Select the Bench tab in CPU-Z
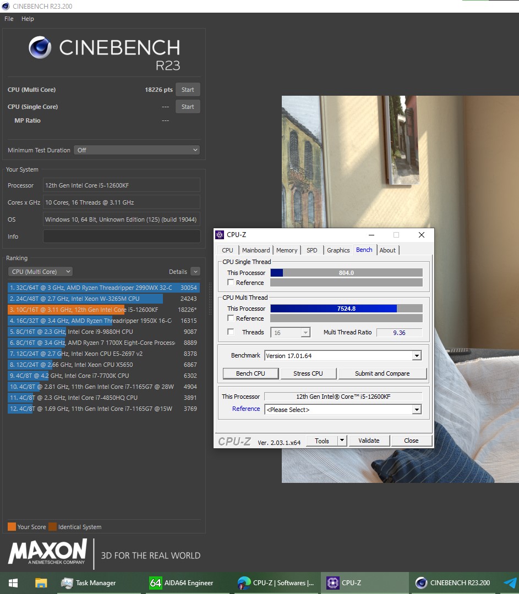 (x=364, y=250)
